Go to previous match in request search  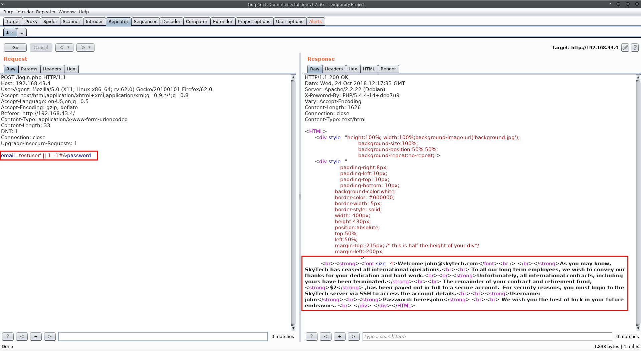pos(22,336)
